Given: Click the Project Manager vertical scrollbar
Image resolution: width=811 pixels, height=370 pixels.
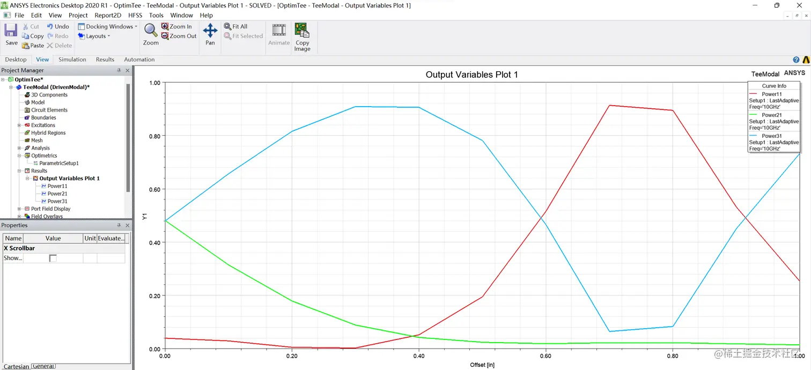Looking at the screenshot, I should pyautogui.click(x=128, y=137).
